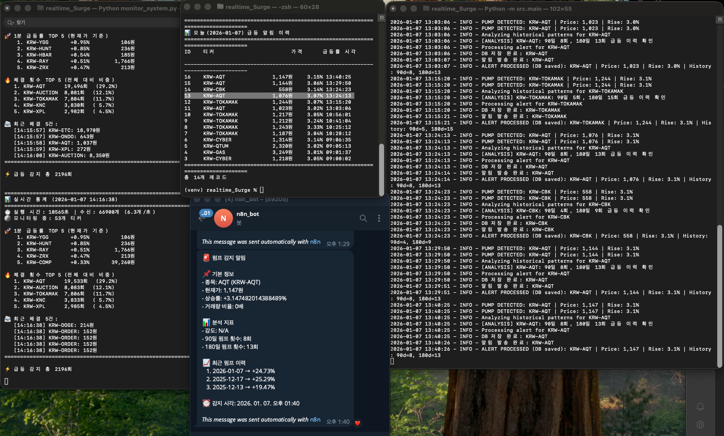Click the scroll marker icon in the src.main terminal
This screenshot has width=724, height=436.
pyautogui.click(x=720, y=19)
